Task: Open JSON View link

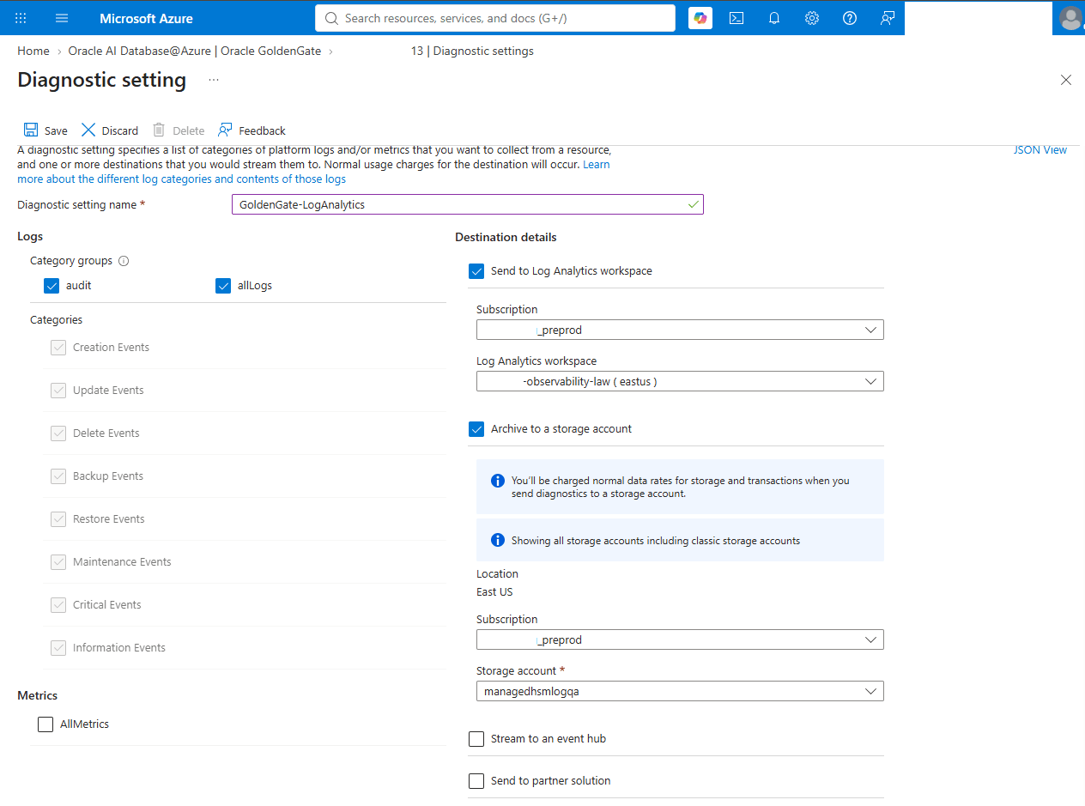Action: pyautogui.click(x=1040, y=150)
